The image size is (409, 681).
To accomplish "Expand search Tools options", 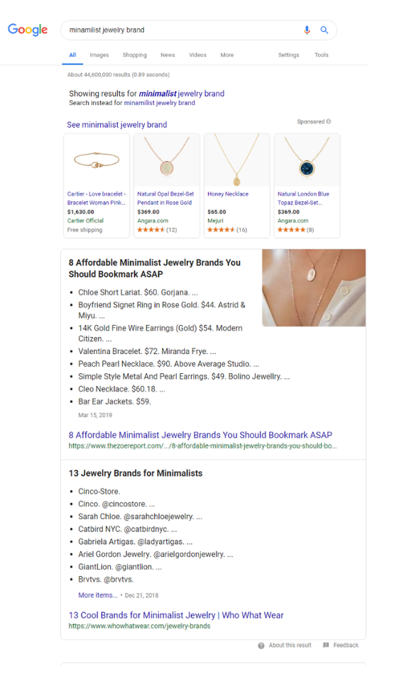I will (x=322, y=55).
